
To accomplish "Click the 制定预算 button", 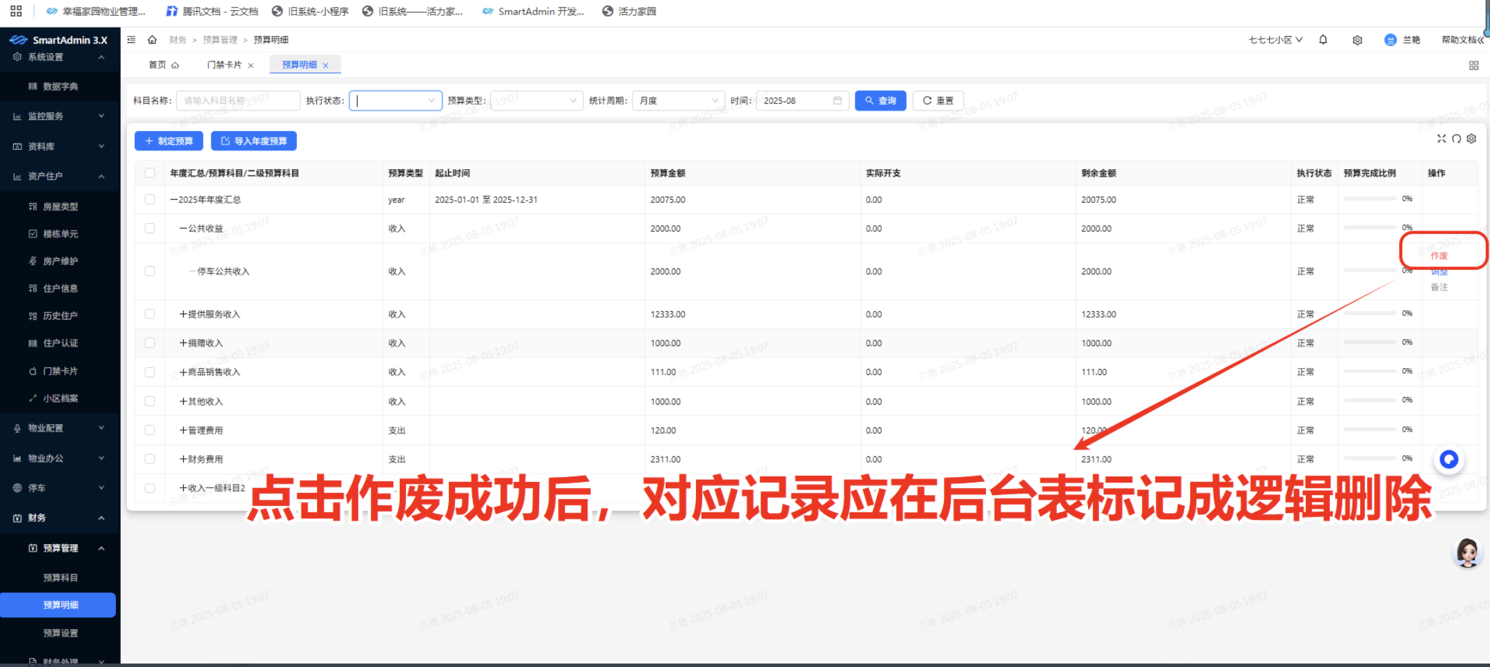I will [x=168, y=140].
